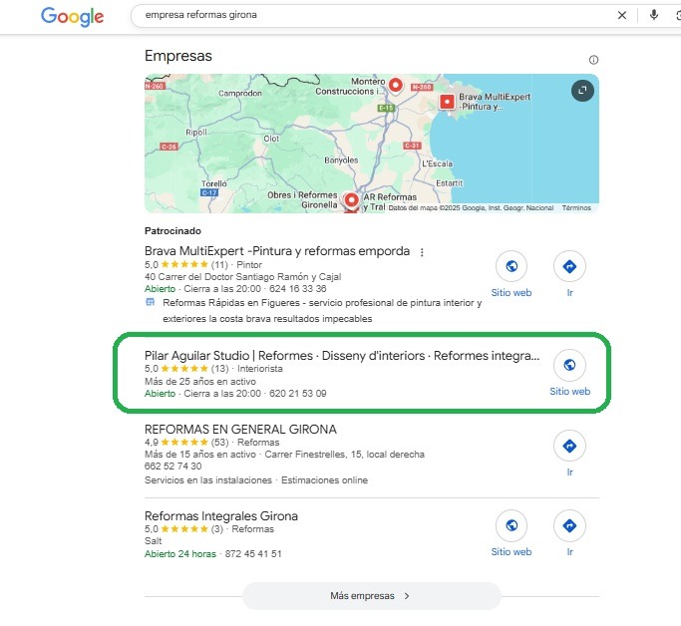Click the '40 Carrer del Doctor Santiago Ramón y Cajal' address

click(x=242, y=277)
